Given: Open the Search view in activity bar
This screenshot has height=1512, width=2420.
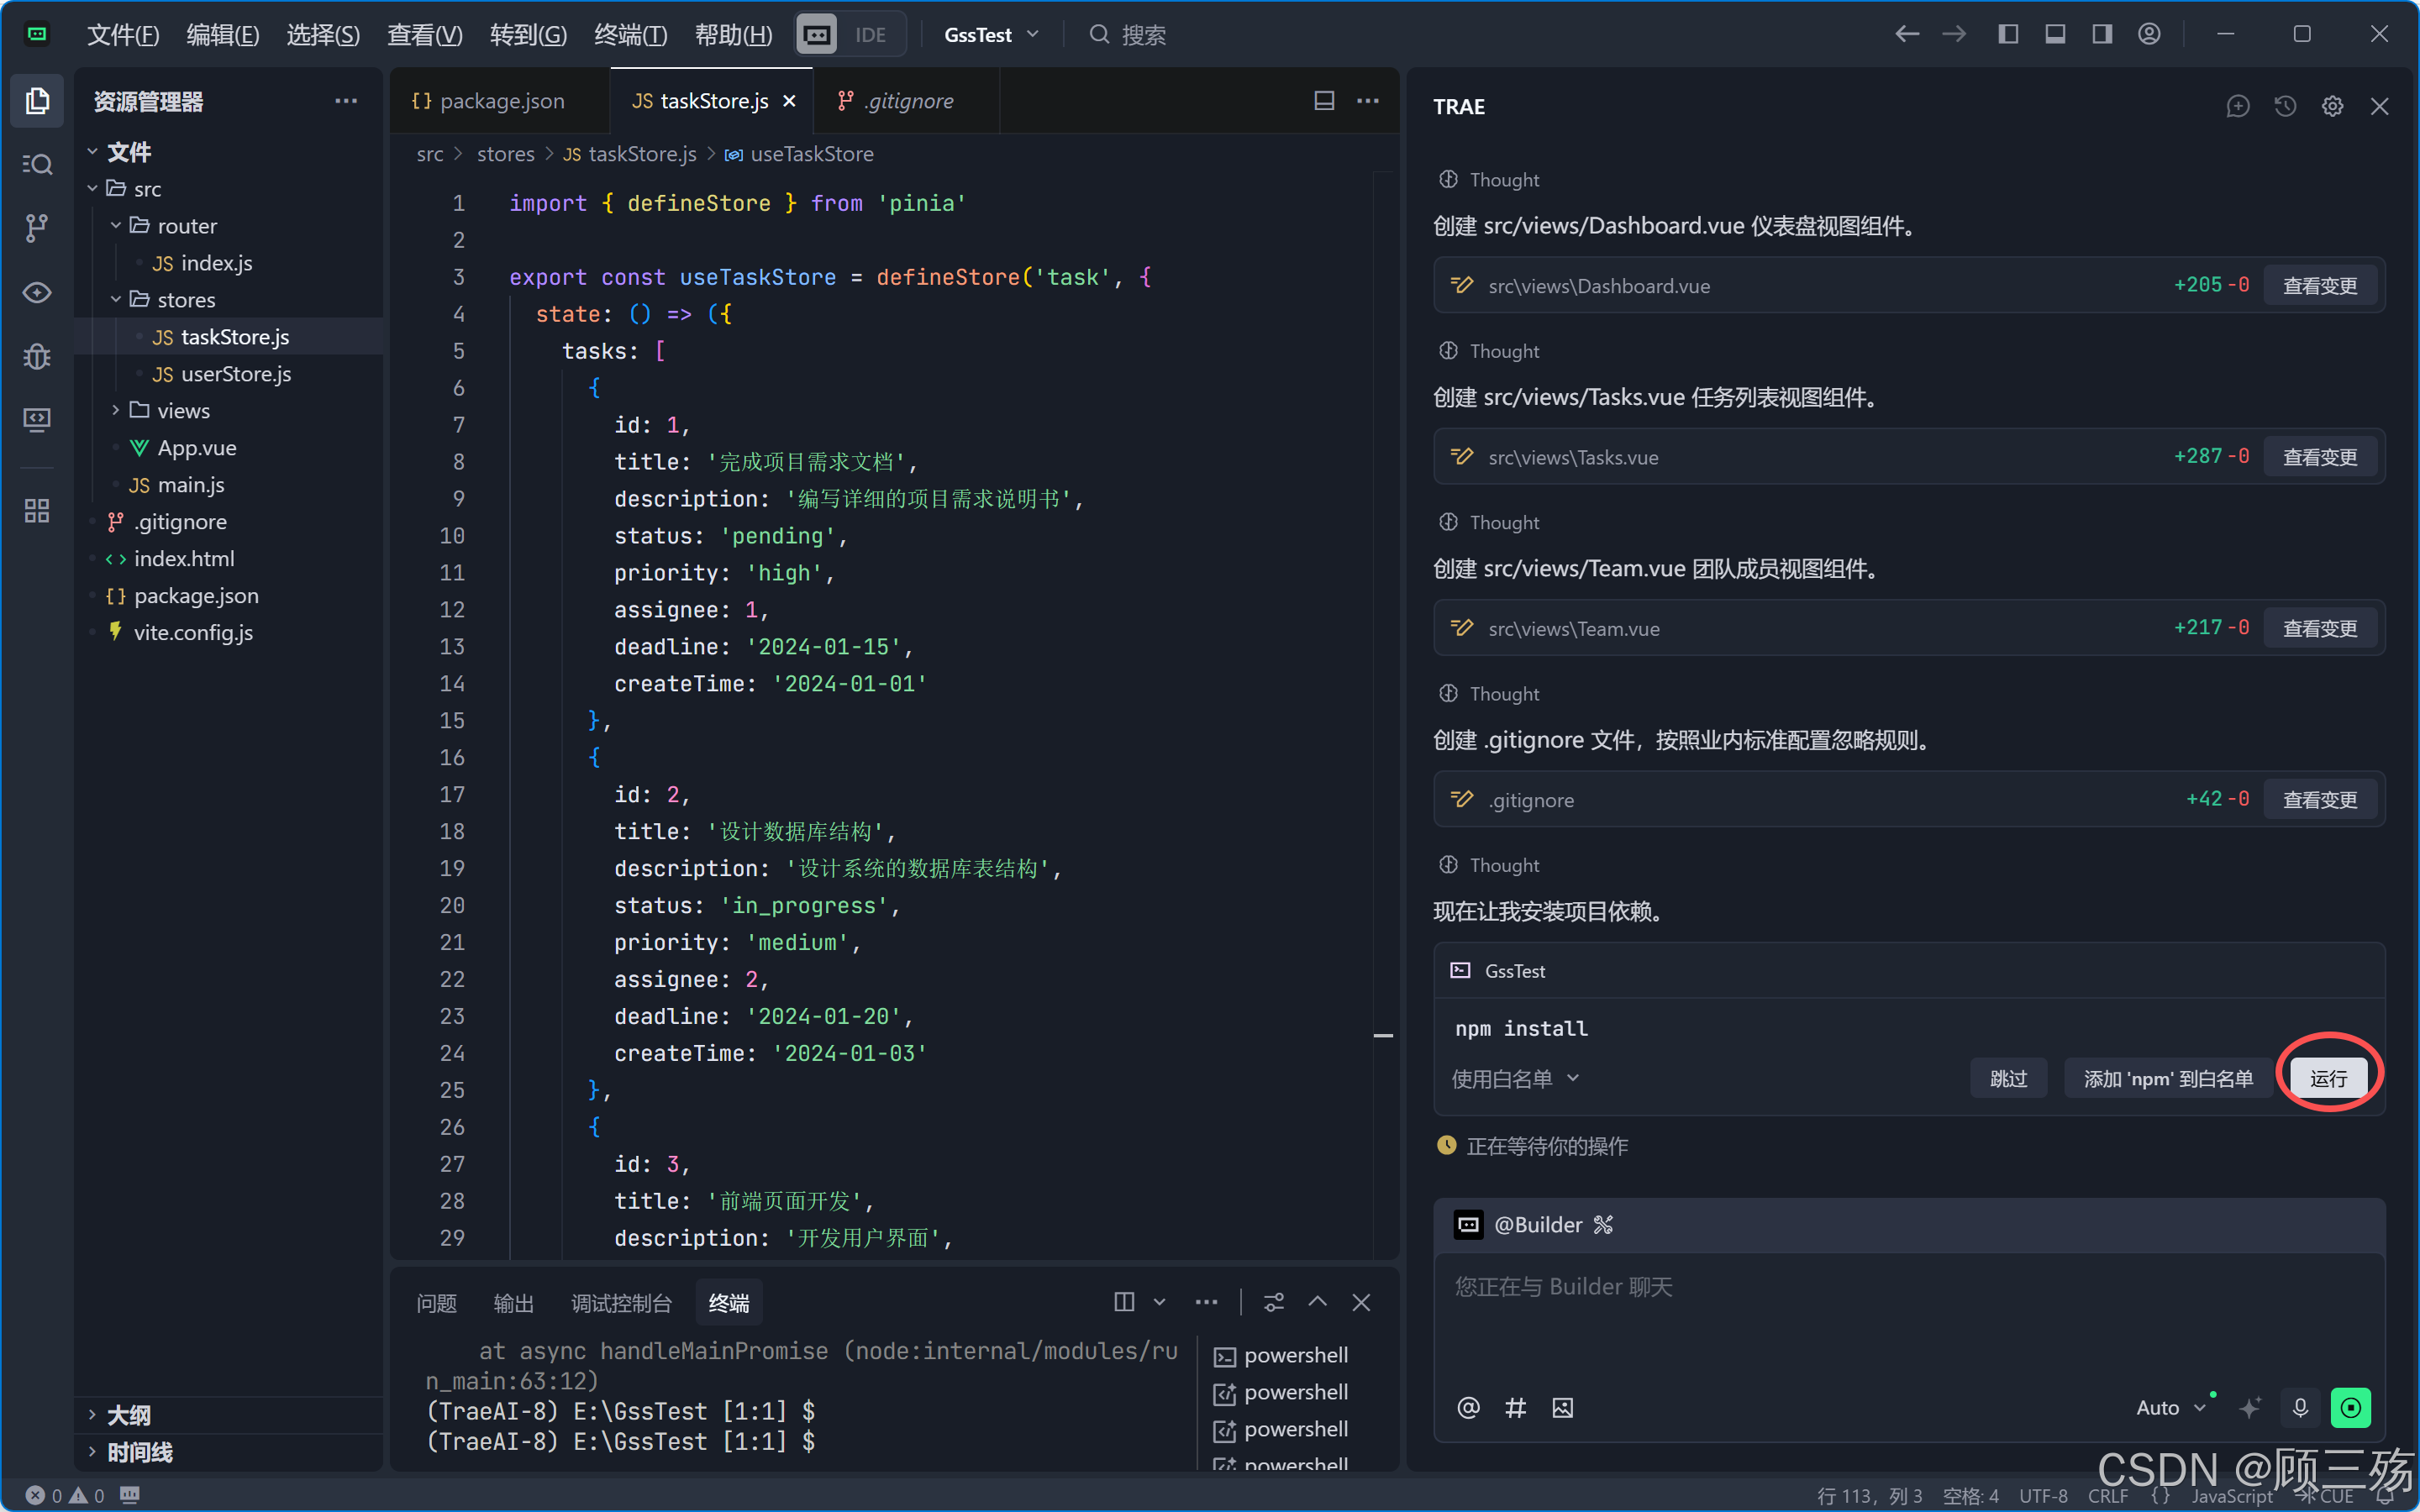Looking at the screenshot, I should (37, 164).
